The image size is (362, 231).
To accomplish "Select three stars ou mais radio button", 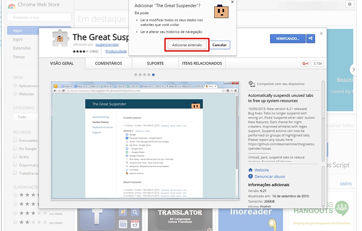I will pos(15,213).
